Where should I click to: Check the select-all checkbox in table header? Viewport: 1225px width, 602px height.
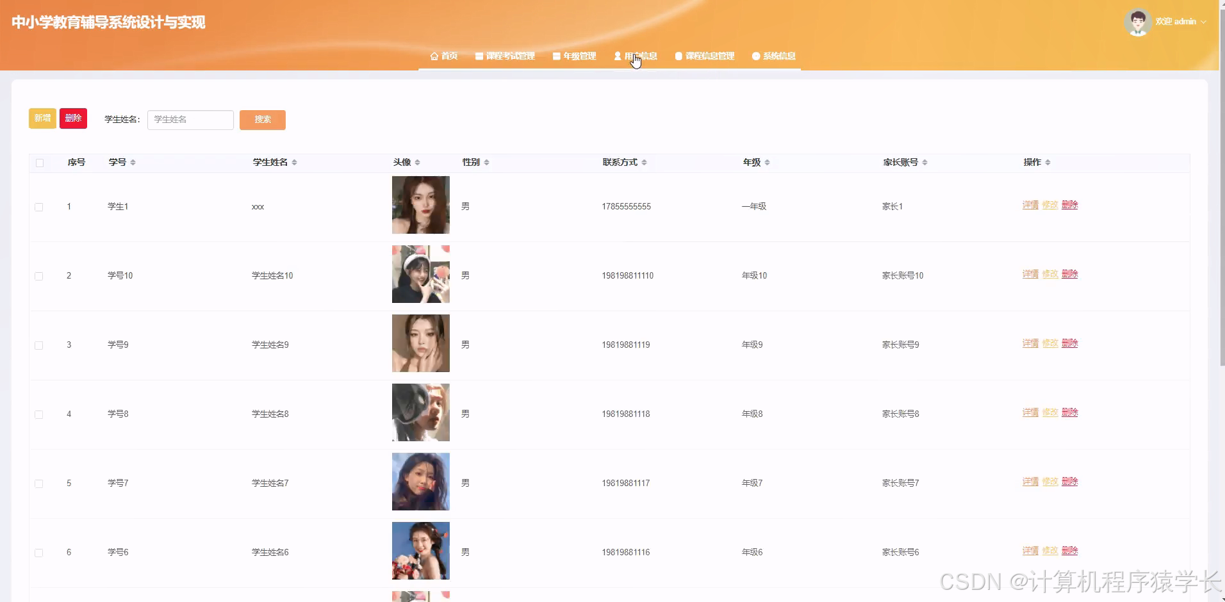[39, 163]
